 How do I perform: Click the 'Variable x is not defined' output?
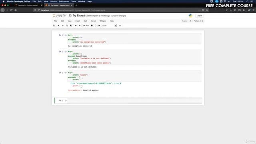[x=82, y=67]
